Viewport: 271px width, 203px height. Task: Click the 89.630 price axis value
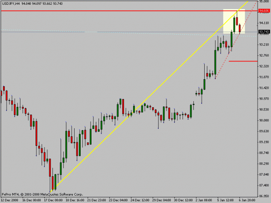pos(264,131)
